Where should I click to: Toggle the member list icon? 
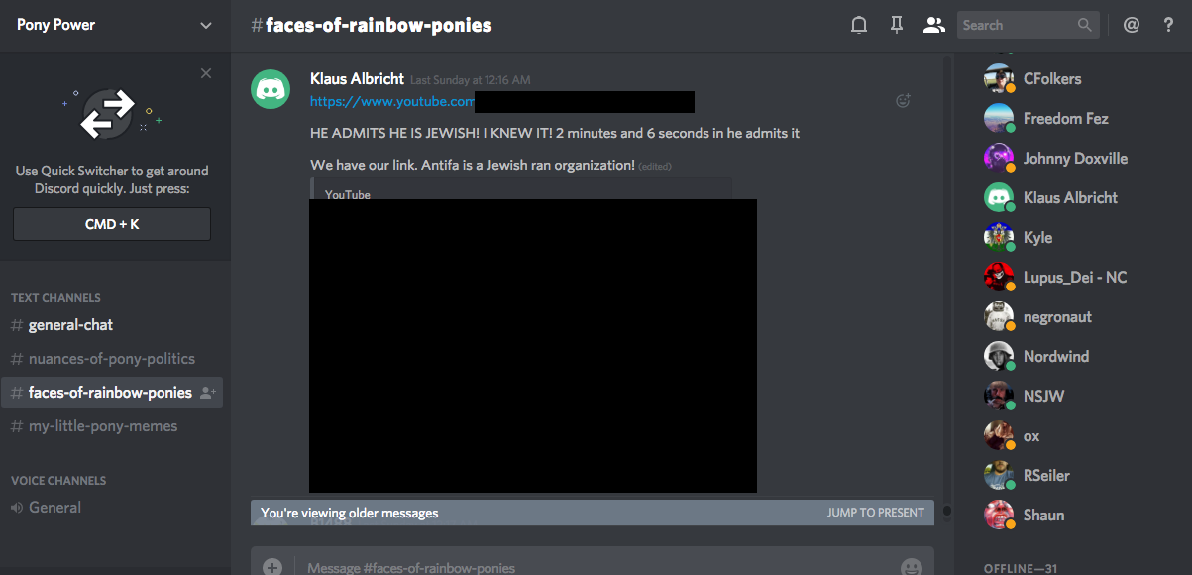pyautogui.click(x=933, y=26)
